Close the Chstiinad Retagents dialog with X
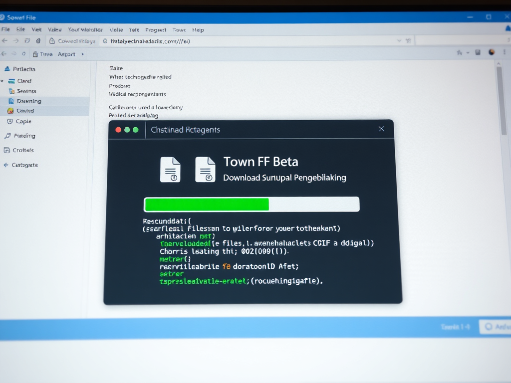 (x=381, y=129)
